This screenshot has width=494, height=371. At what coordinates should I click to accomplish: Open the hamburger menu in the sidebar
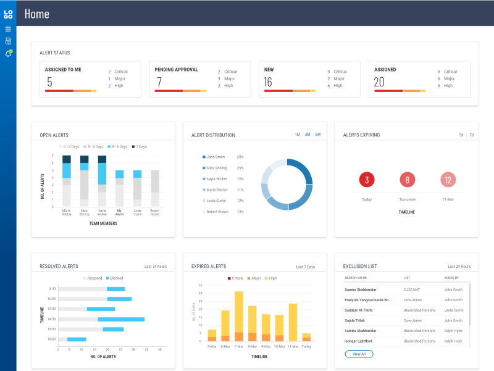point(8,29)
